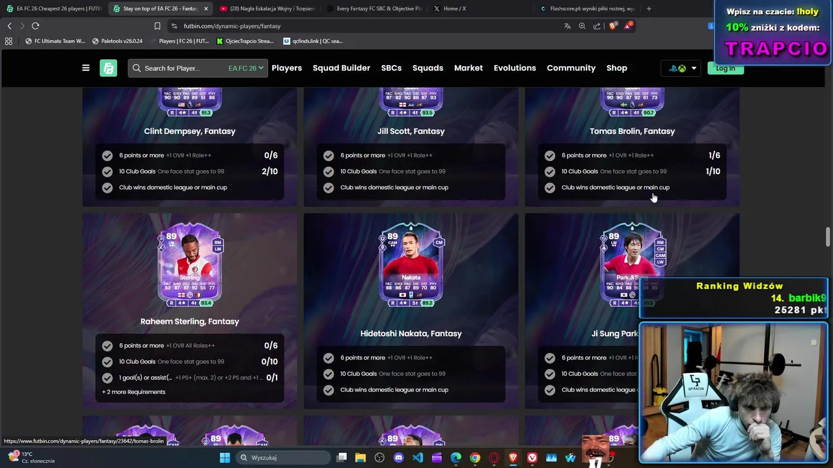Click Jill Scott's 6 points checkmark
The height and width of the screenshot is (468, 833).
(329, 155)
